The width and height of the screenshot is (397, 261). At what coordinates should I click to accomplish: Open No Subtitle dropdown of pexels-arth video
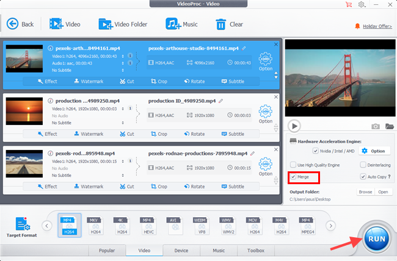(123, 70)
